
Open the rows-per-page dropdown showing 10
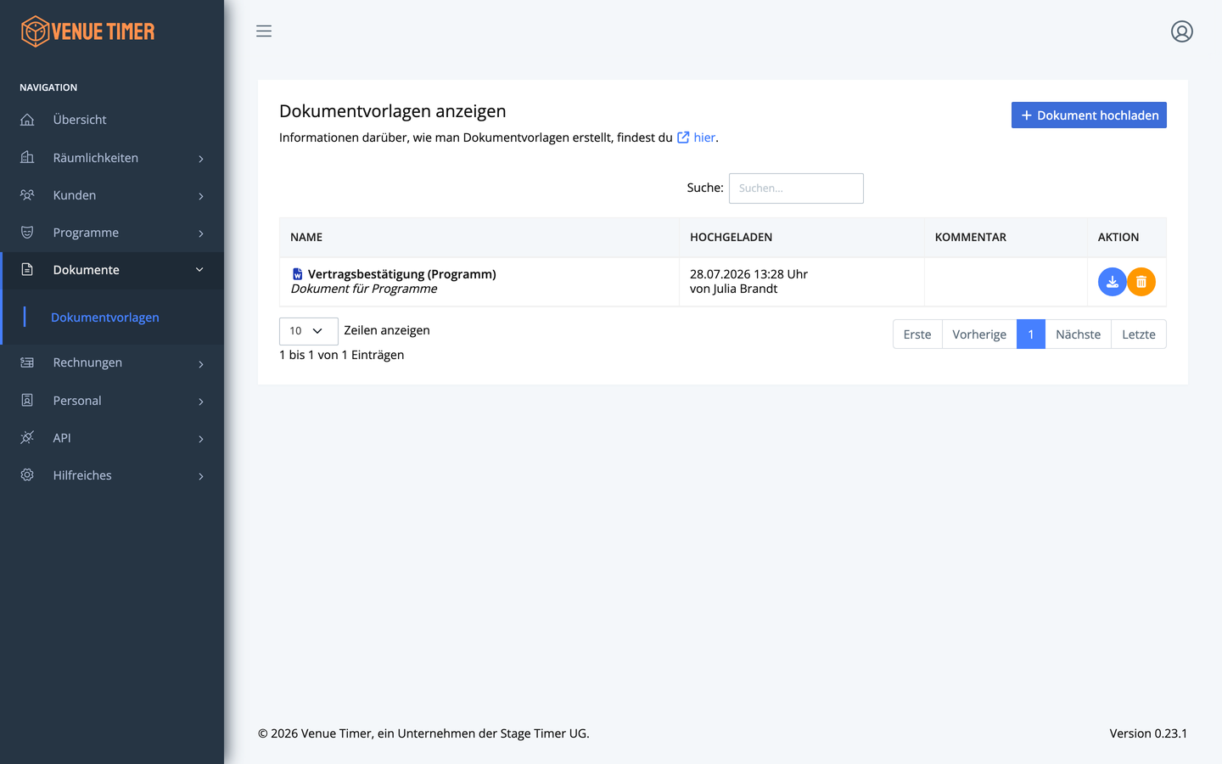(x=308, y=331)
